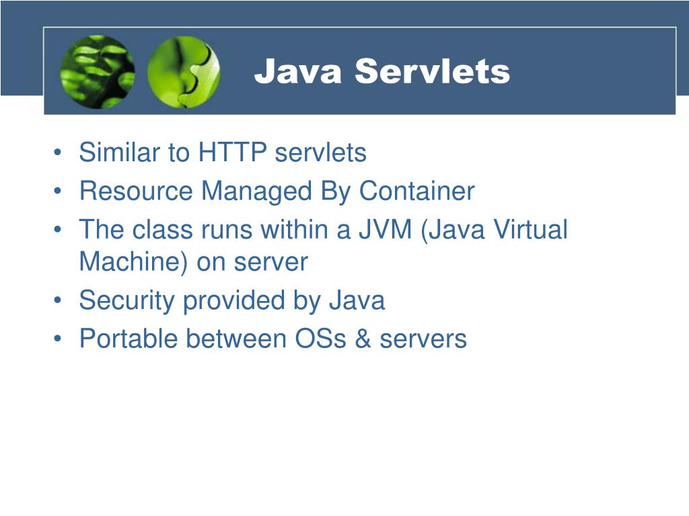Screen dimensions: 689x516
Task: Click the 'Similar to HTTP servlets' text
Action: tap(222, 153)
